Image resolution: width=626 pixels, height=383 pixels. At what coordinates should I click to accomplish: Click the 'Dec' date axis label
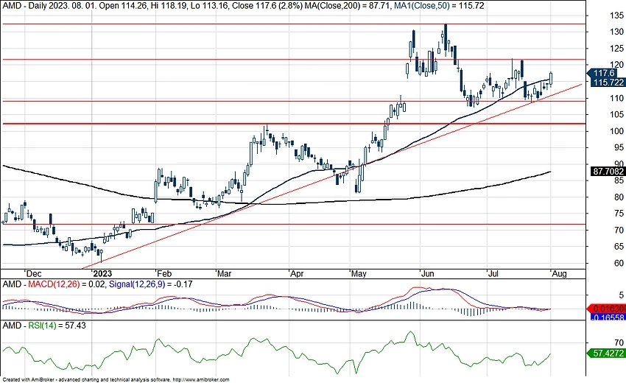coord(34,274)
